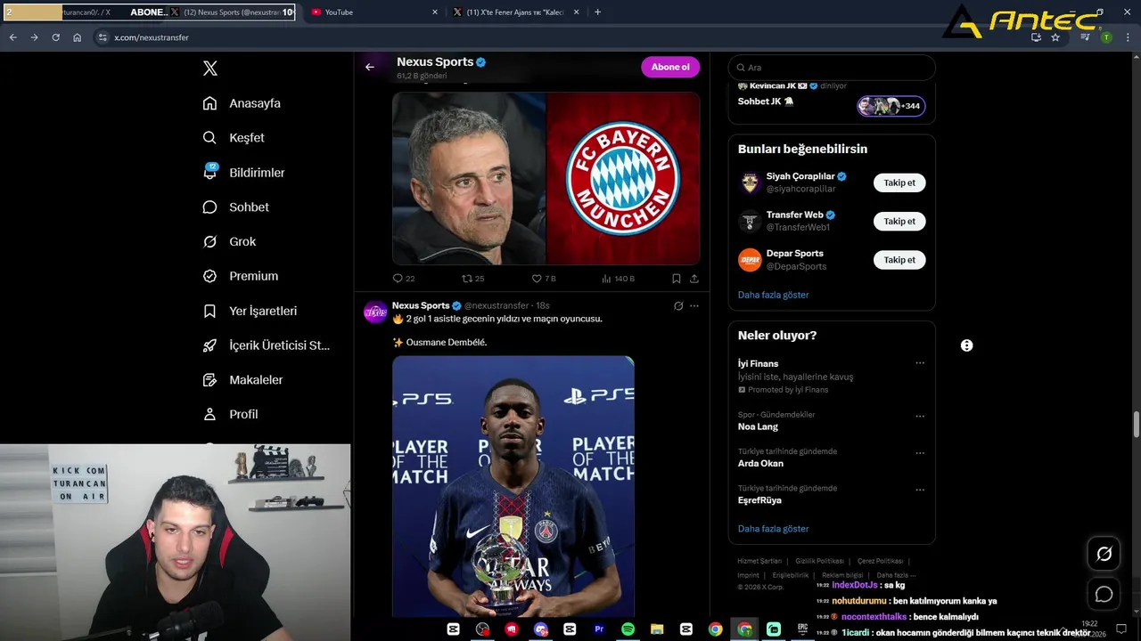Open Siyah Çoraplılar profile
The image size is (1141, 641).
pyautogui.click(x=800, y=176)
